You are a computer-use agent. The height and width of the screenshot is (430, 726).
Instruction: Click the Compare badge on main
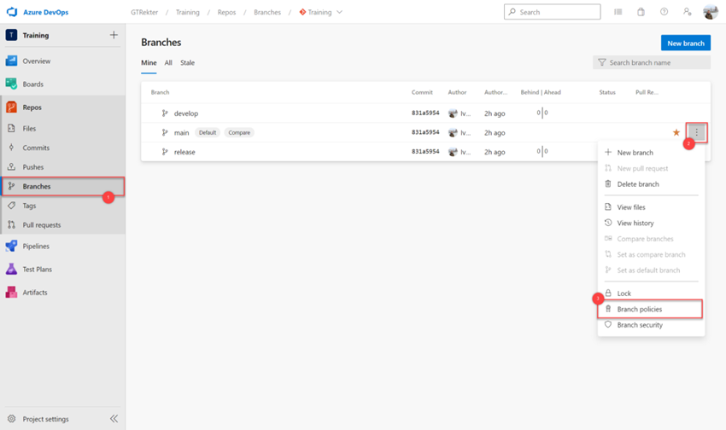coord(239,133)
